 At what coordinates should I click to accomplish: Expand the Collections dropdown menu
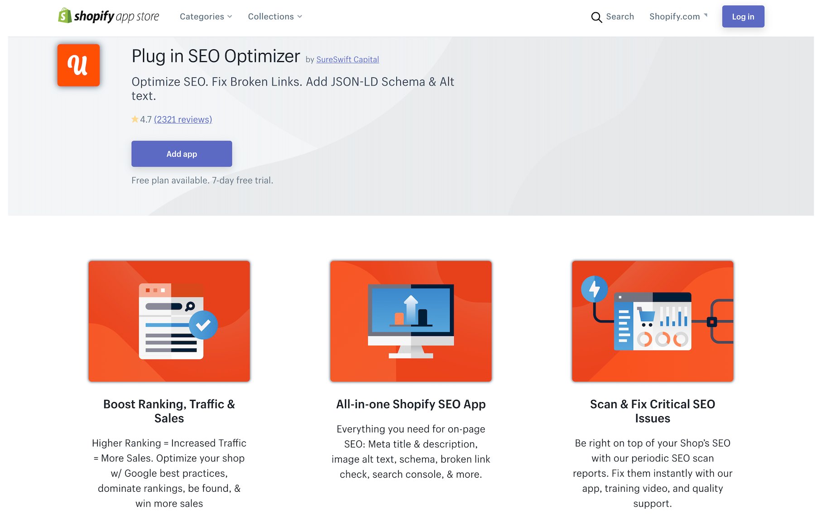[271, 17]
